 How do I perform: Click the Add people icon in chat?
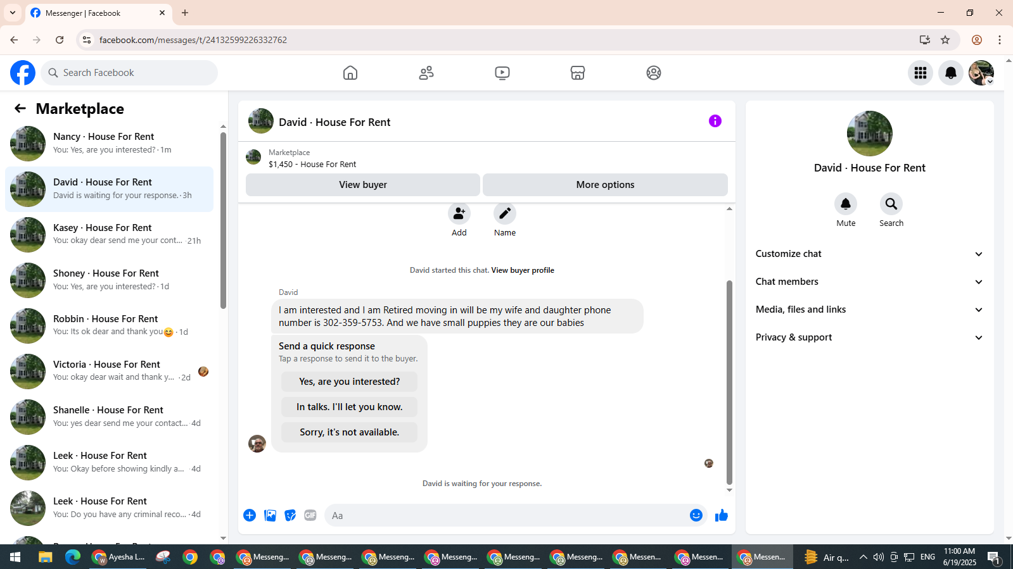click(459, 214)
